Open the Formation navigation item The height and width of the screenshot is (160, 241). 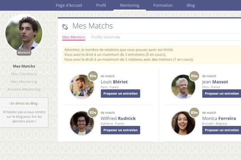coord(163,5)
